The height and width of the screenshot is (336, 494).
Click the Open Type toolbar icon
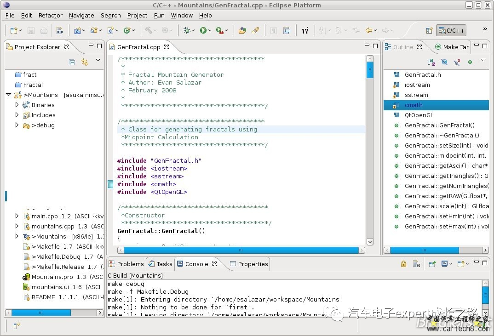[242, 30]
